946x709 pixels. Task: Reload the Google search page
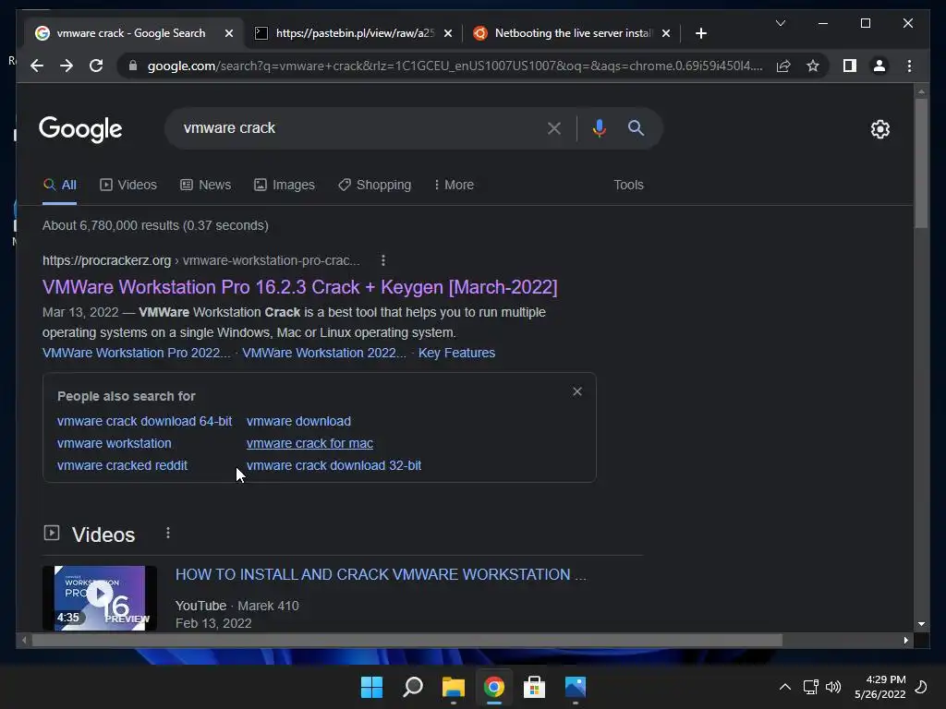point(96,66)
